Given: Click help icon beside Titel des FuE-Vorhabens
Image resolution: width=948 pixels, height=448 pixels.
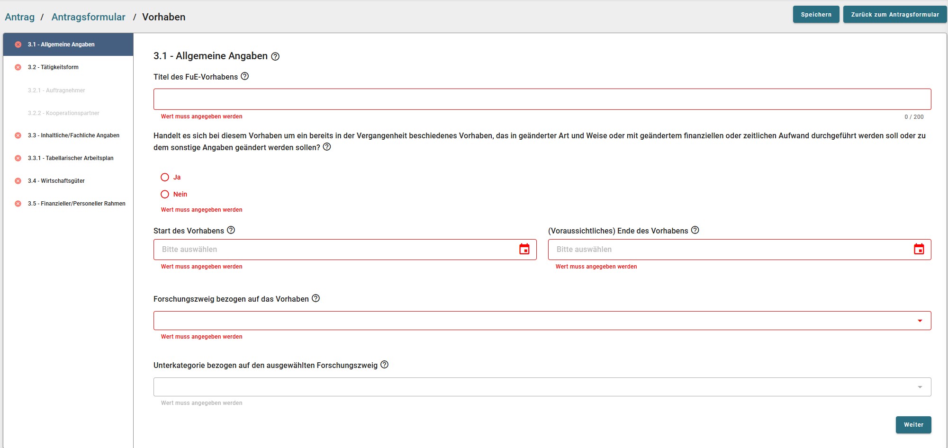Looking at the screenshot, I should pyautogui.click(x=245, y=76).
